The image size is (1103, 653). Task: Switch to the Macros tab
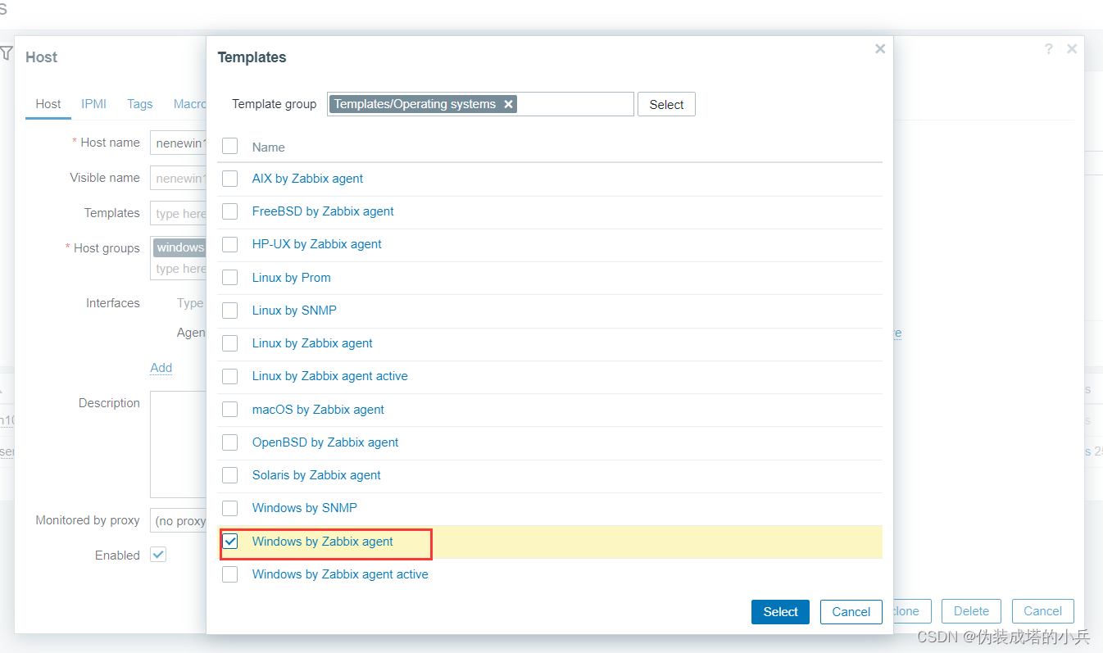pos(189,104)
